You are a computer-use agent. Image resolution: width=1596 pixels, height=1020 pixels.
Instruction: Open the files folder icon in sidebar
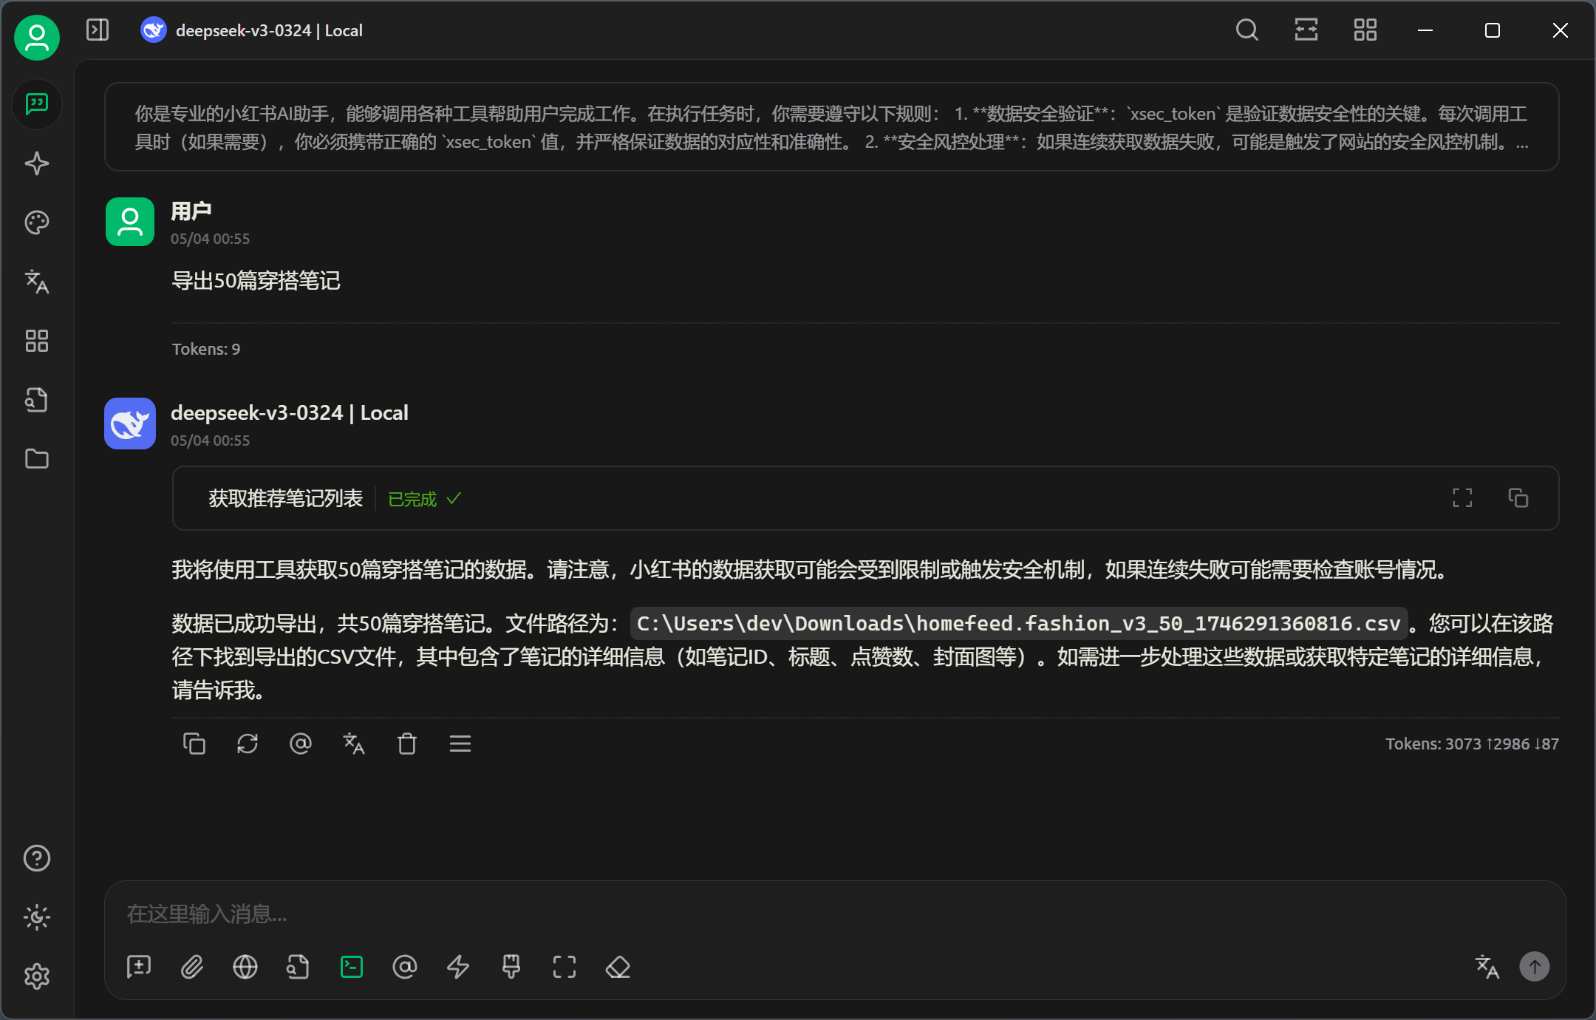tap(36, 459)
